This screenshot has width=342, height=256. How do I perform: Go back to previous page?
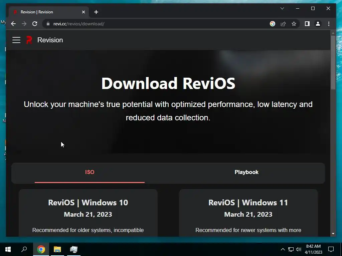13,24
